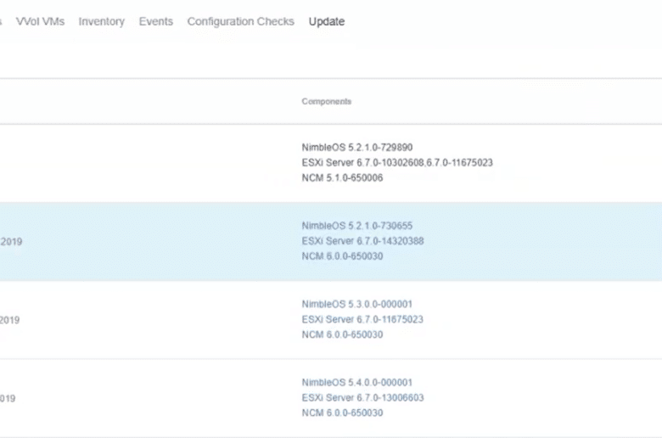Select the Update tab

[327, 21]
